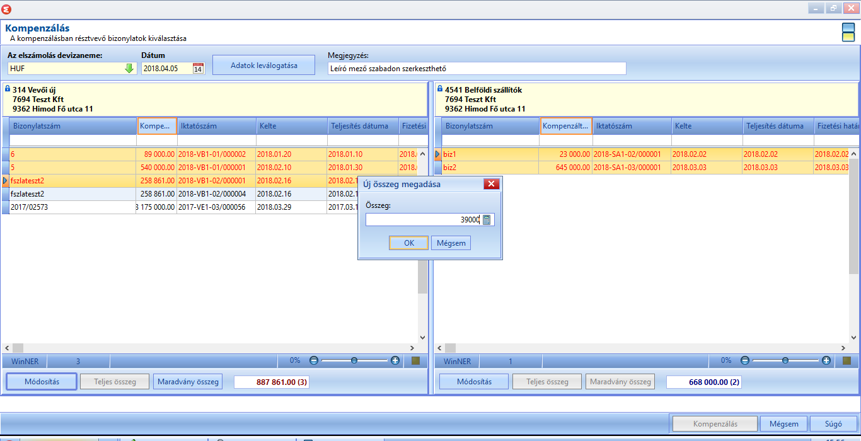Open Súgó help button
861x441 pixels.
click(833, 424)
